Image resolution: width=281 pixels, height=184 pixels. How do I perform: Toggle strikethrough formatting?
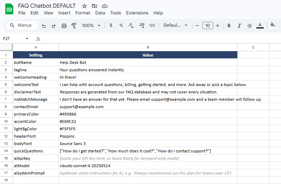point(249,26)
